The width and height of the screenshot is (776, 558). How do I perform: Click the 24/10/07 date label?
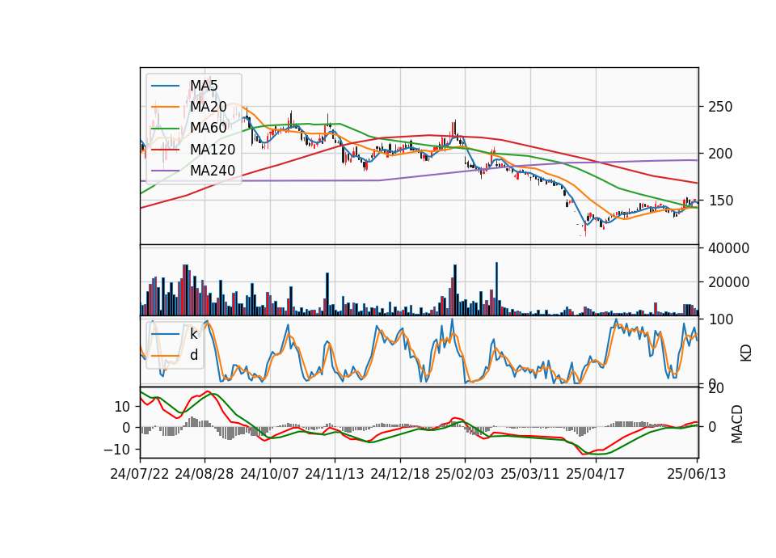point(270,474)
